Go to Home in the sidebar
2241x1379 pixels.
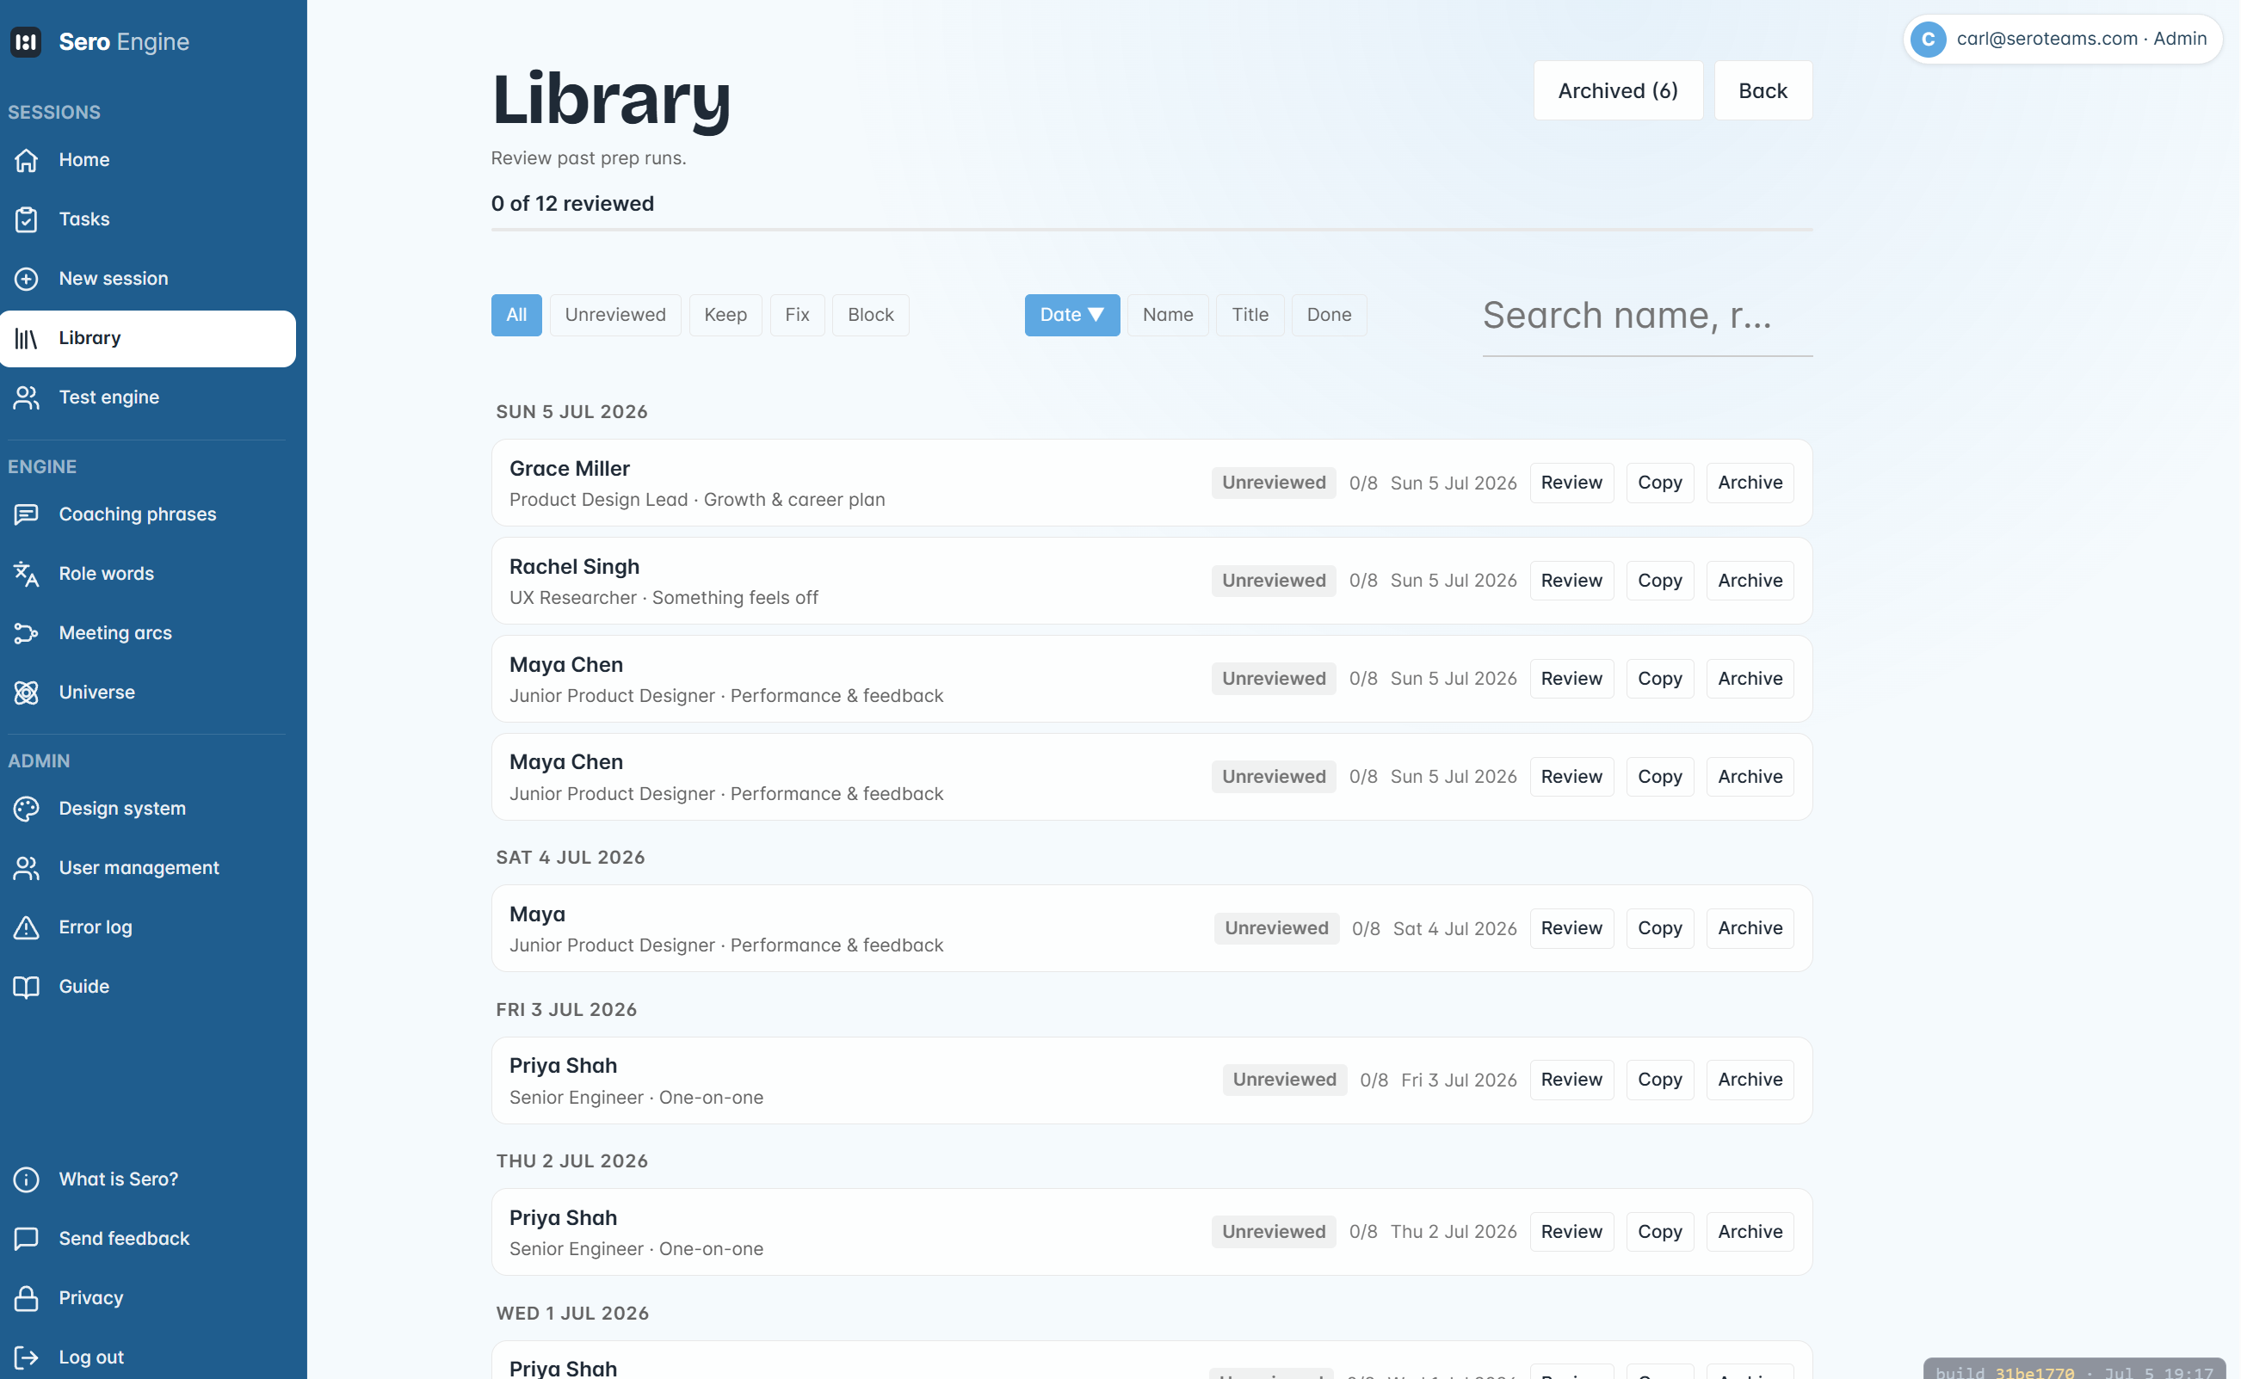(x=148, y=160)
